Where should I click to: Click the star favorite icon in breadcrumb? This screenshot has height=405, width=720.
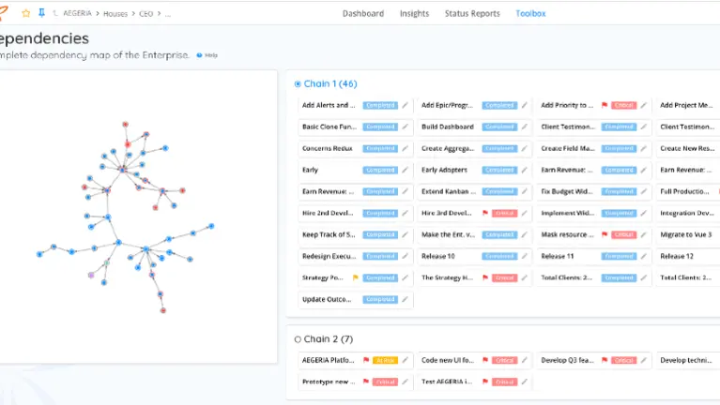pos(26,14)
